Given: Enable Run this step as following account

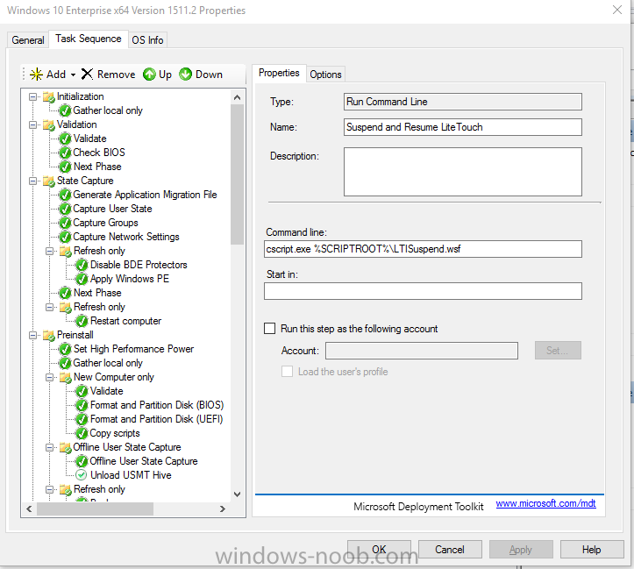Looking at the screenshot, I should coord(270,329).
